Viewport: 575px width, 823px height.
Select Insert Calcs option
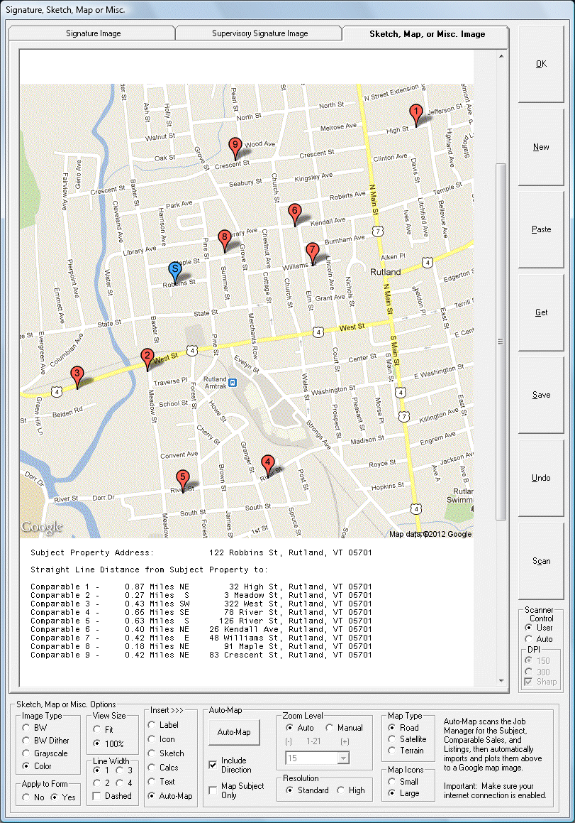tap(164, 768)
